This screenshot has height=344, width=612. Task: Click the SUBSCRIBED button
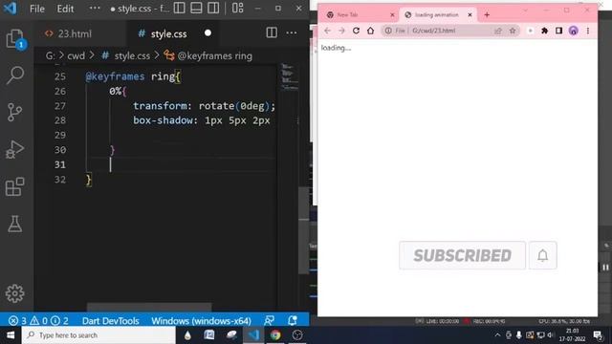[462, 255]
